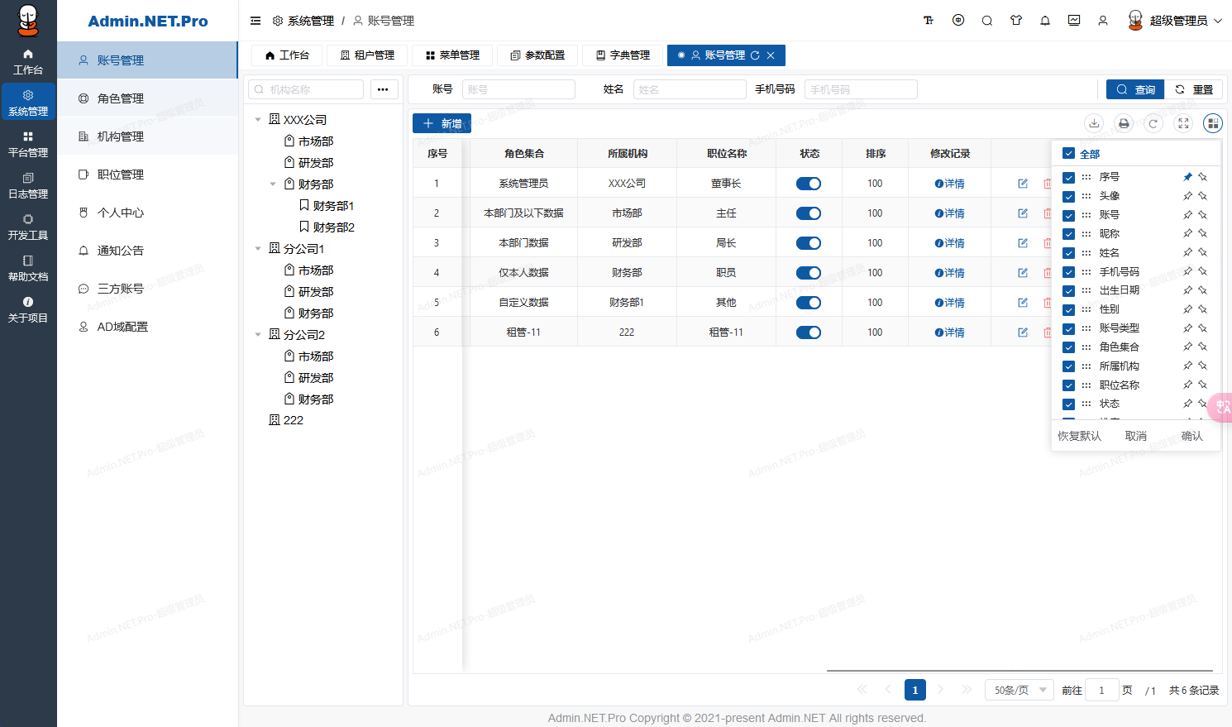This screenshot has height=727, width=1232.
Task: Open 关于项目 in the dark left rail
Action: tap(28, 310)
